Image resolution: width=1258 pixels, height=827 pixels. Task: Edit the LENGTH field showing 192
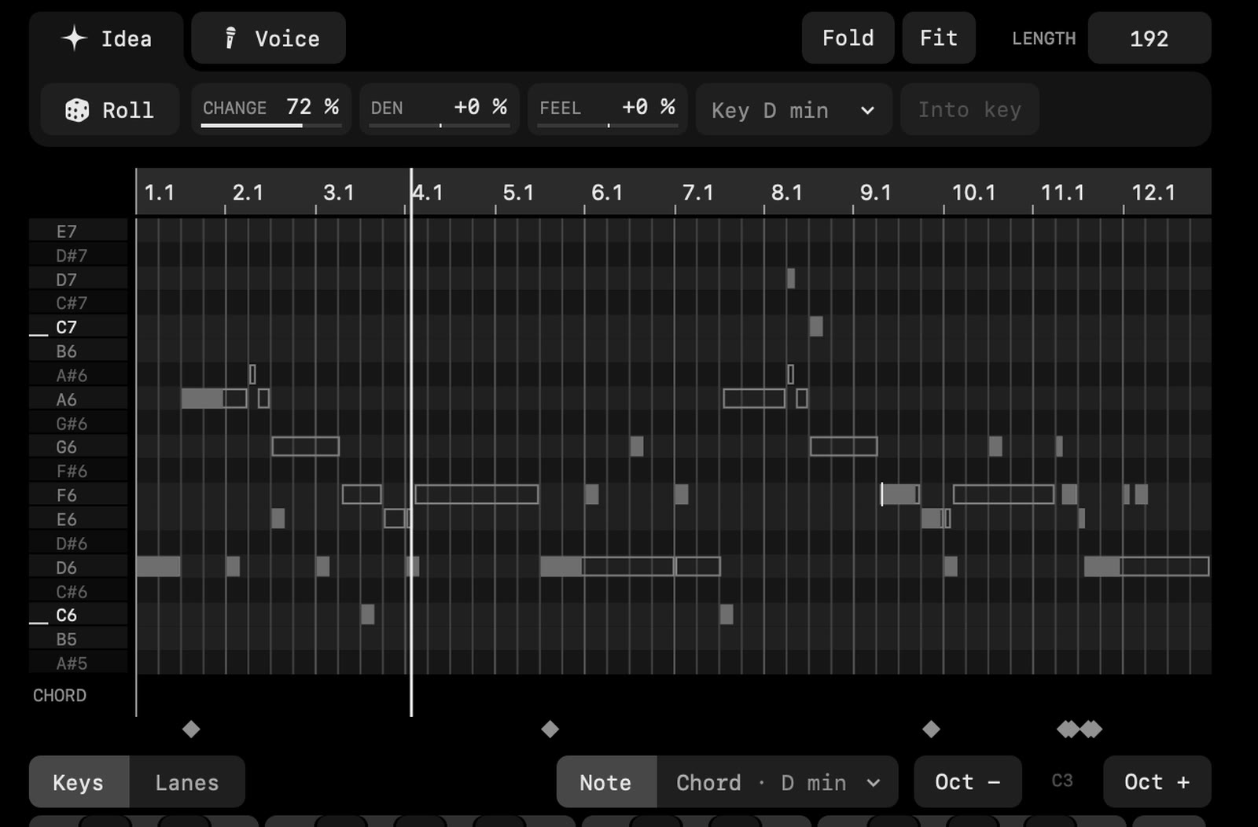click(x=1149, y=39)
